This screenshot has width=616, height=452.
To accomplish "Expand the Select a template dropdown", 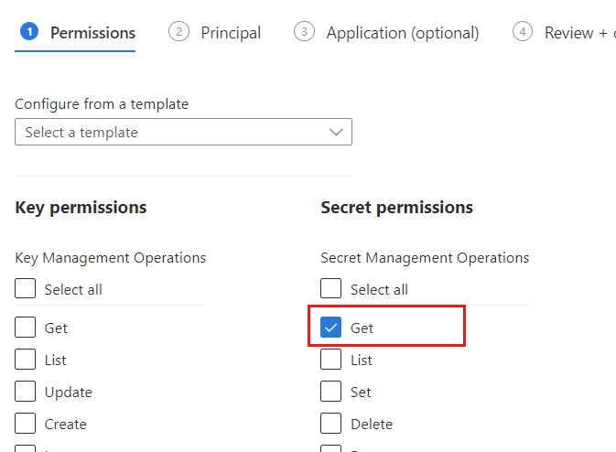I will click(x=183, y=133).
